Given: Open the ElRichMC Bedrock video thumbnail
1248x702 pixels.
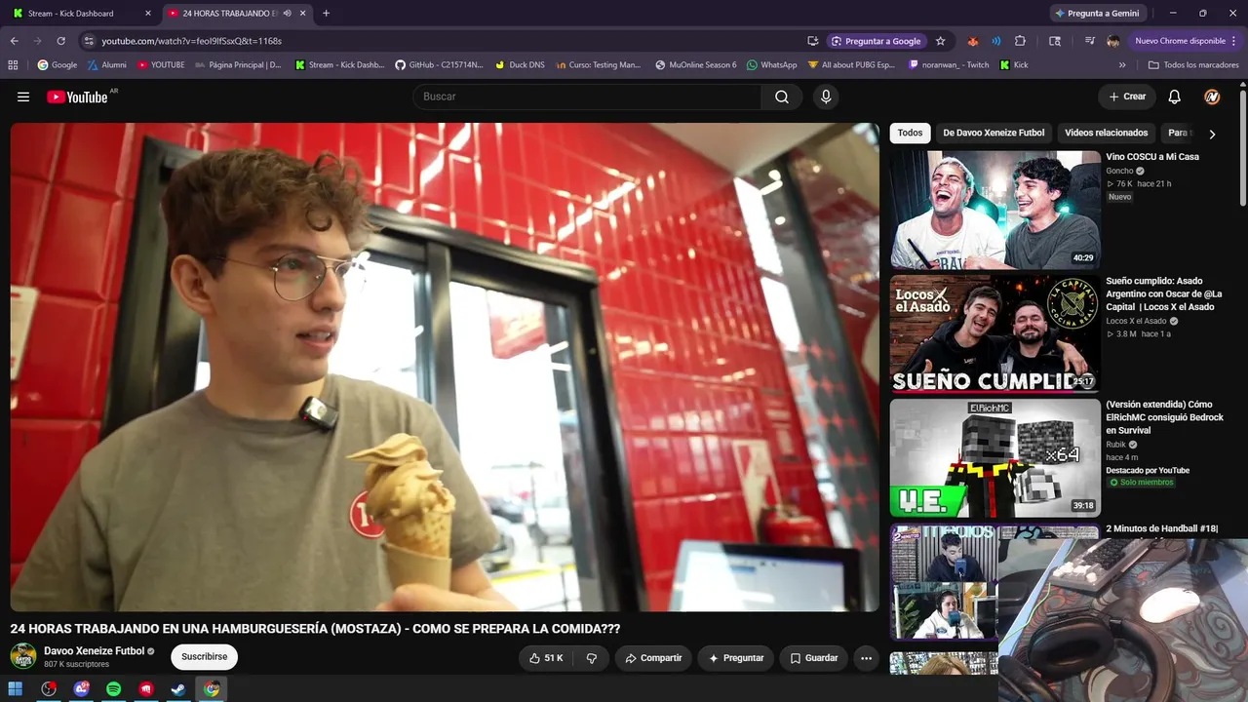Looking at the screenshot, I should (994, 457).
